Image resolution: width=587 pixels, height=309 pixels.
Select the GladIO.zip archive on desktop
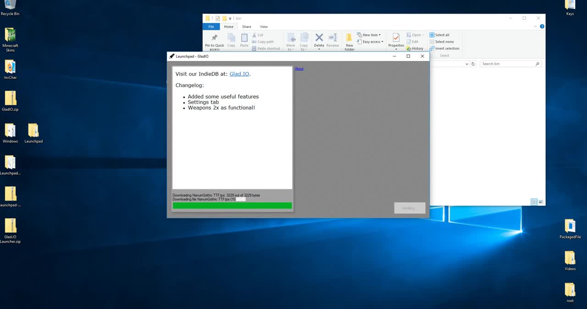(x=10, y=101)
